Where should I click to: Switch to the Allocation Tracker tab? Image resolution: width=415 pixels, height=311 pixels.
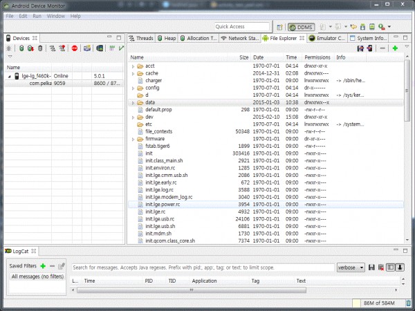[199, 38]
